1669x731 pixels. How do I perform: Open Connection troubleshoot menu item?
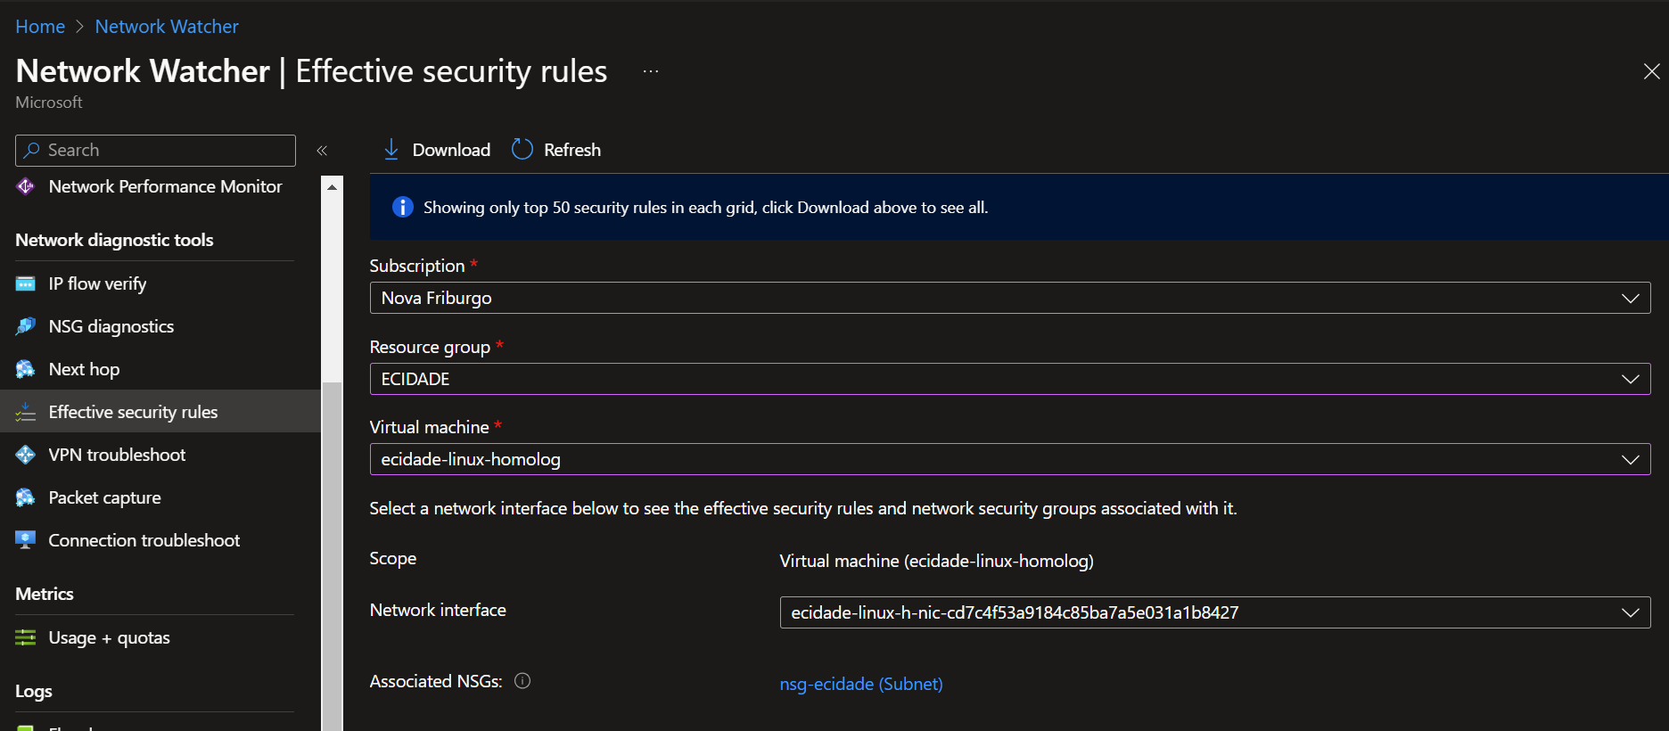(x=160, y=540)
